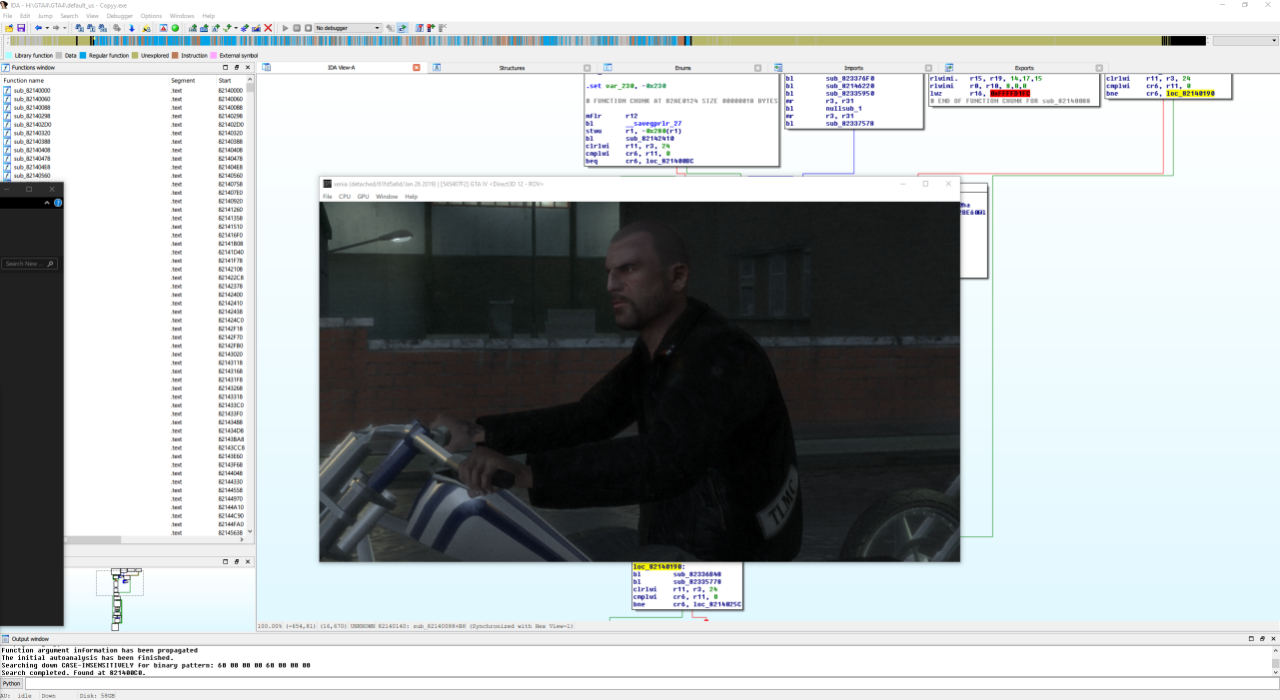Click the Output window title icon
This screenshot has width=1280, height=700.
5,639
